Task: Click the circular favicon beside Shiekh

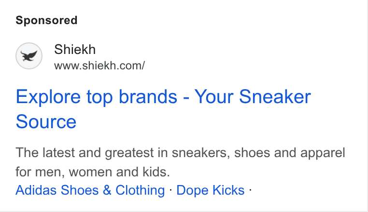Action: [x=29, y=56]
